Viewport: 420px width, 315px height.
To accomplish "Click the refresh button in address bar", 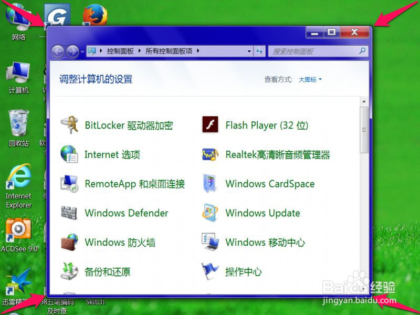I will click(259, 51).
